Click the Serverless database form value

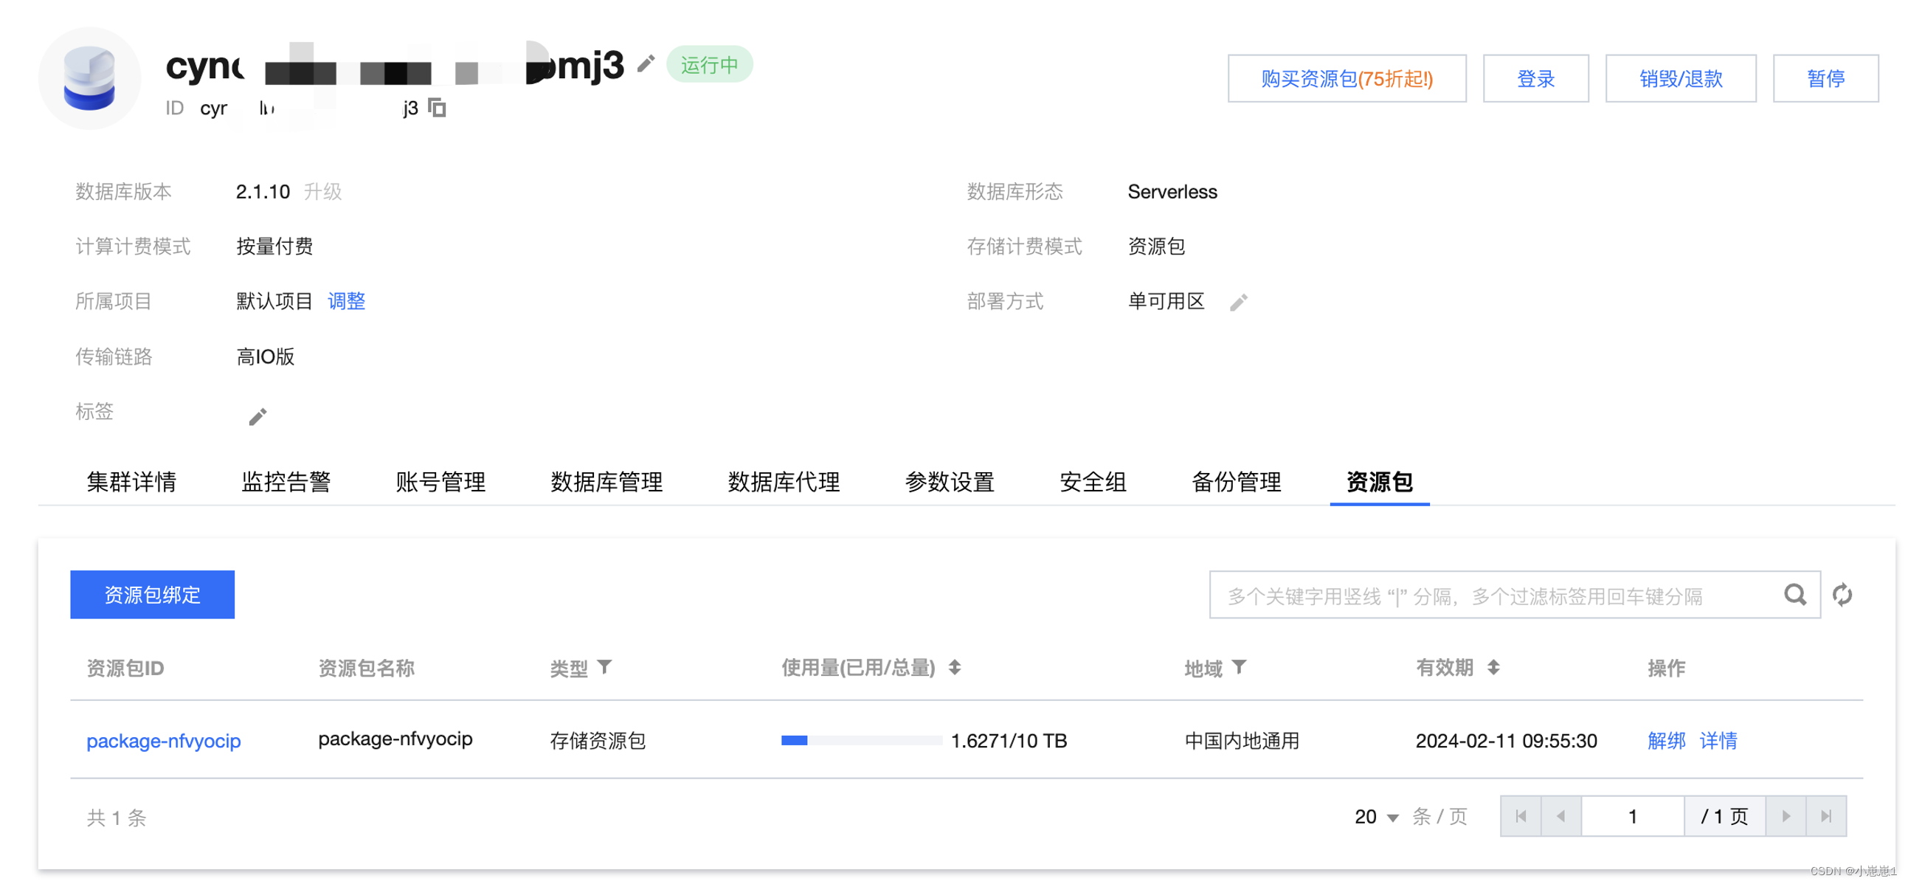click(1172, 192)
